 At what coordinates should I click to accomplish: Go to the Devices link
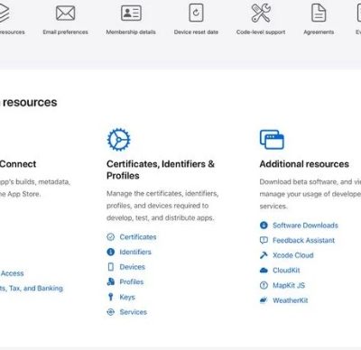tap(133, 267)
